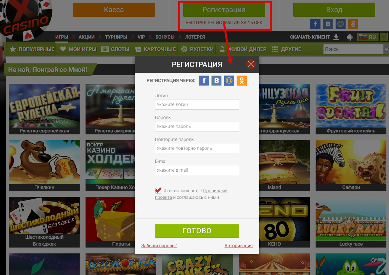
Task: Click the download client arrow icon
Action: [x=336, y=37]
